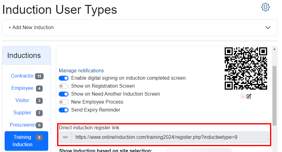The height and width of the screenshot is (152, 282).
Task: Enable Show on Registration Screen toggle
Action: coord(64,86)
